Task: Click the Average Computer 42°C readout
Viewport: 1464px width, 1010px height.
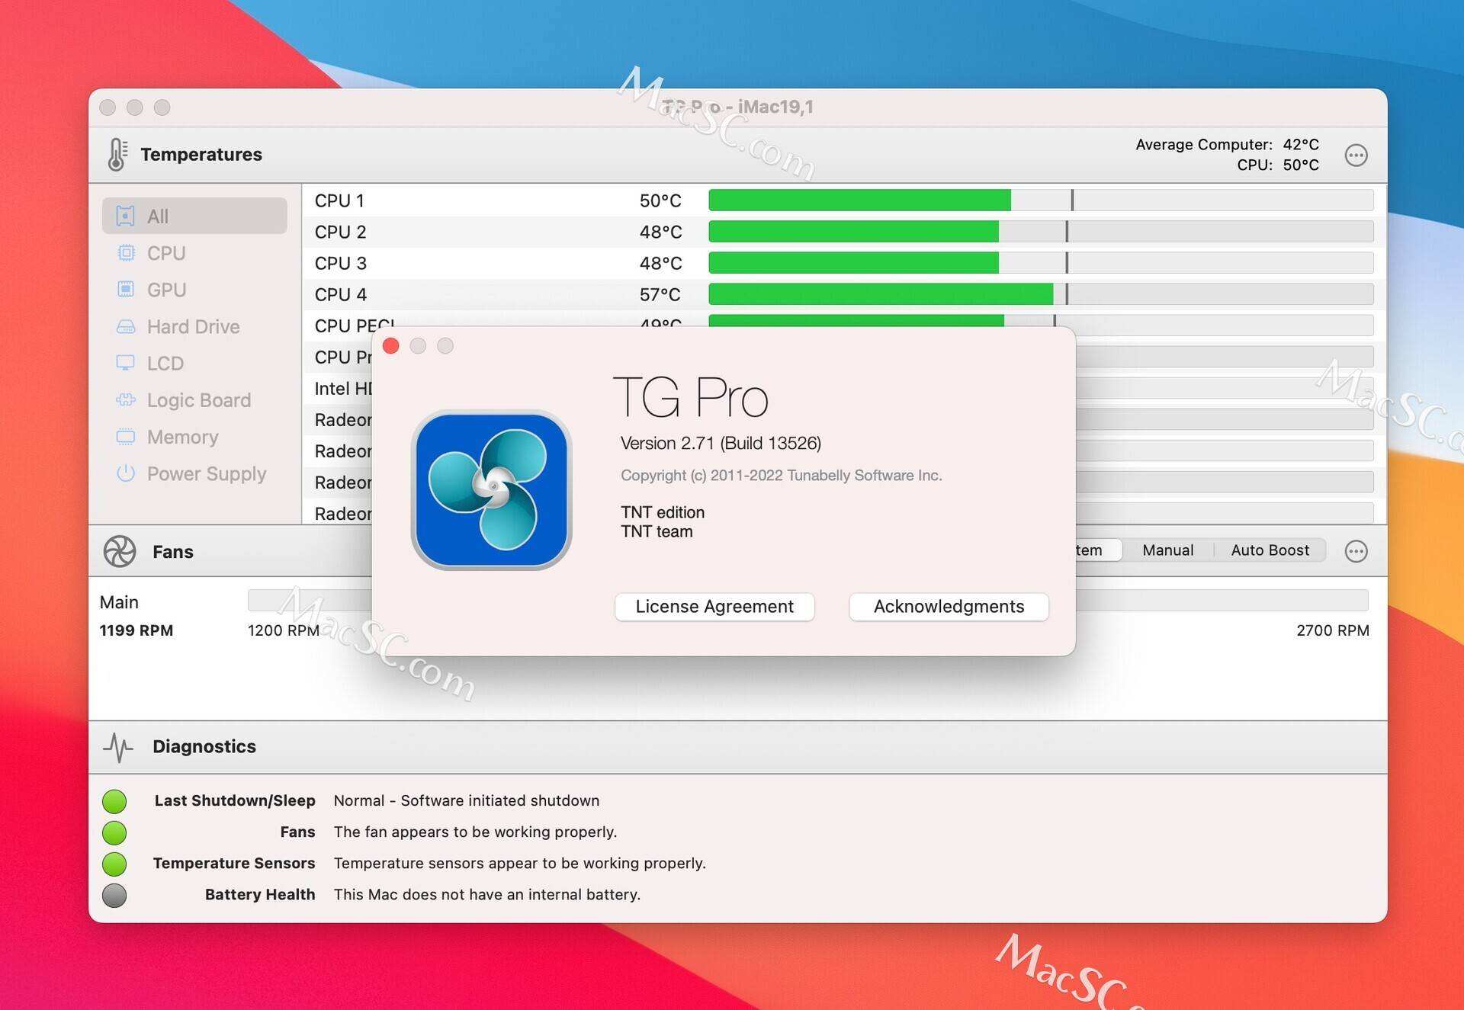Action: pyautogui.click(x=1227, y=144)
